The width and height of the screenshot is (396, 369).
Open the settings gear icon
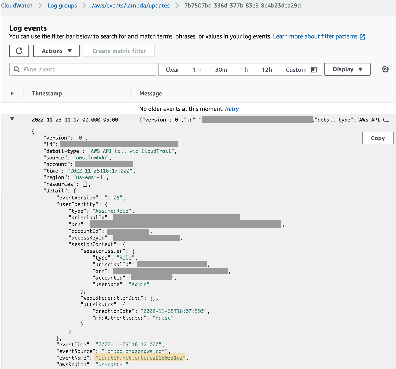385,69
